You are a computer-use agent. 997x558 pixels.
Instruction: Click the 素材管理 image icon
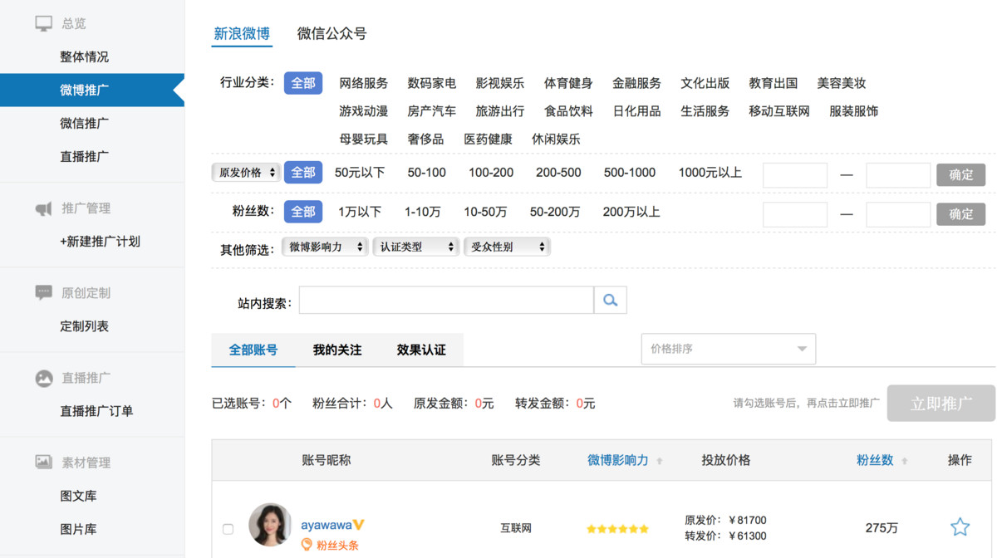[43, 463]
